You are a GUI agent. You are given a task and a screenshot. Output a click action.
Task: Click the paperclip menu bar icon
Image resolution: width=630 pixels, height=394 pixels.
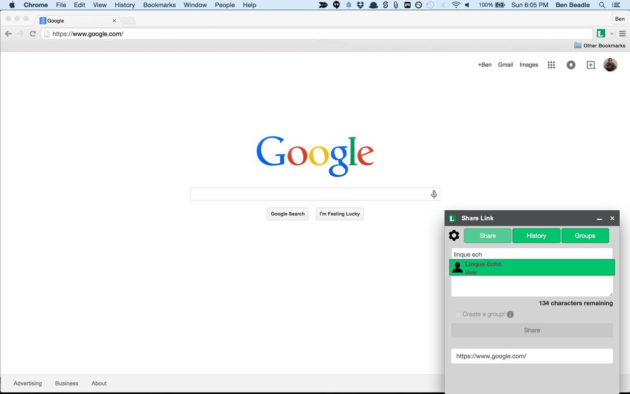point(396,5)
